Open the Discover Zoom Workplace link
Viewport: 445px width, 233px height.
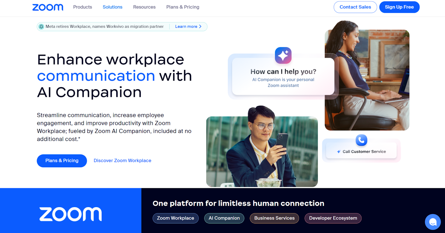tap(122, 161)
